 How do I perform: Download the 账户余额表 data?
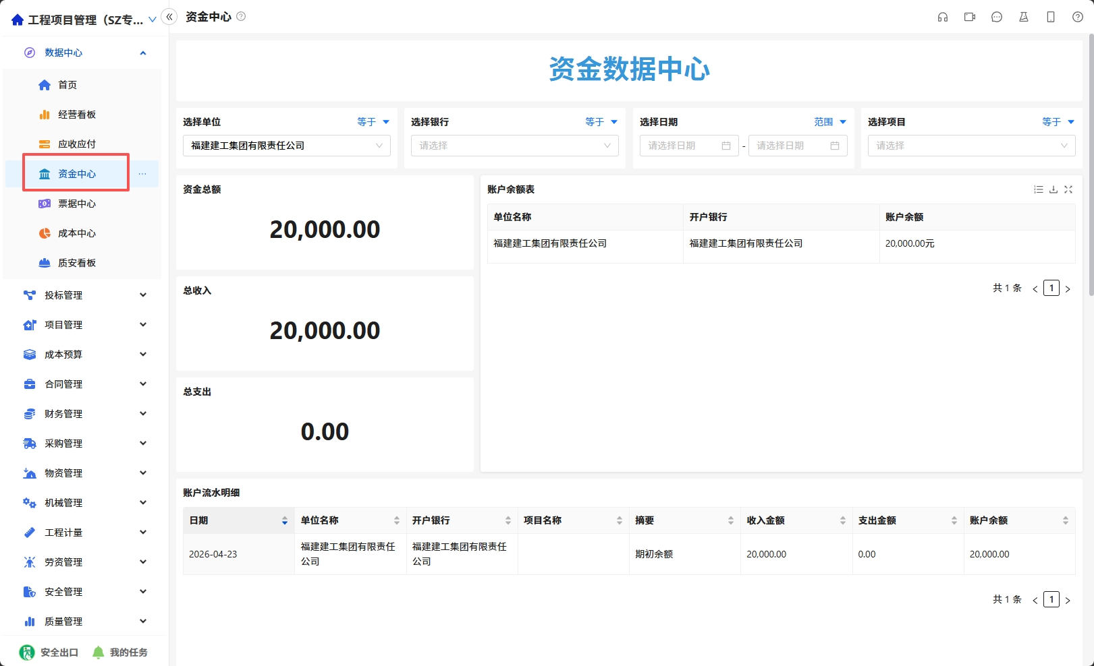pyautogui.click(x=1054, y=189)
